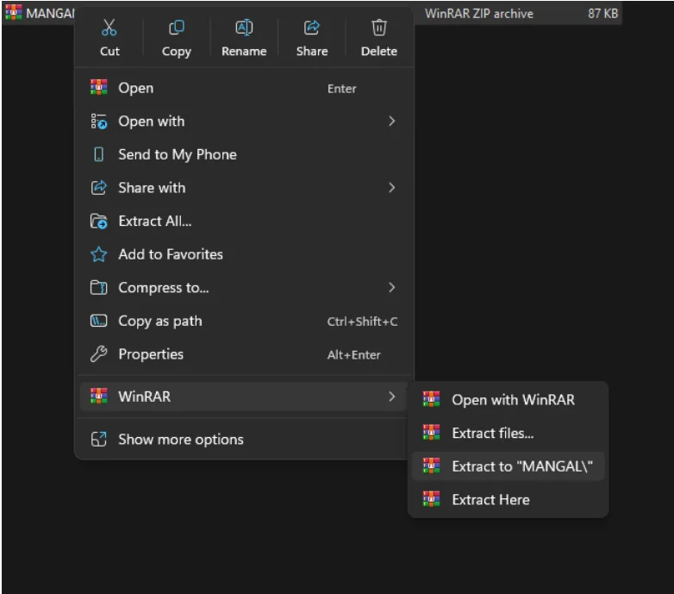This screenshot has height=594, width=674.
Task: Click the Cut scissors icon
Action: click(109, 28)
